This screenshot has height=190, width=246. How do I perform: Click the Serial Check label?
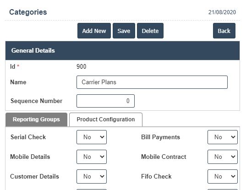pos(28,137)
